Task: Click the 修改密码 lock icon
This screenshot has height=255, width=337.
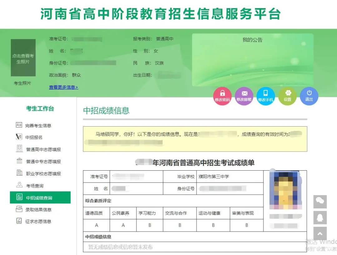Action: point(222,96)
